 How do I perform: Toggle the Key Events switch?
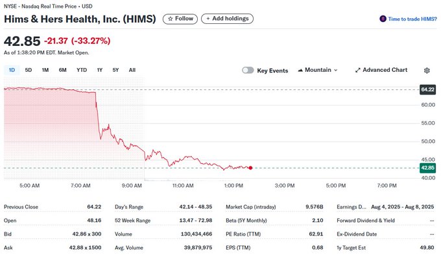pyautogui.click(x=248, y=70)
